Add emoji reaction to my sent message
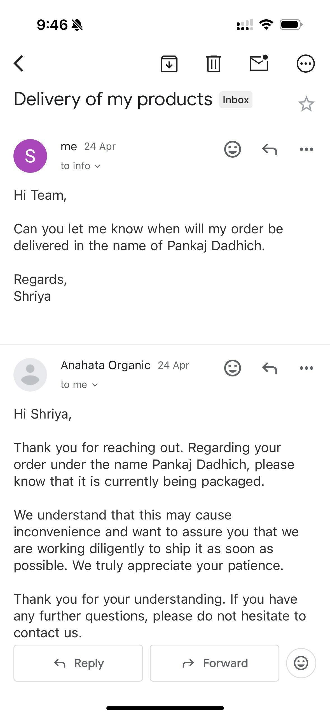Screen dimensions: 330x717 click(x=232, y=149)
